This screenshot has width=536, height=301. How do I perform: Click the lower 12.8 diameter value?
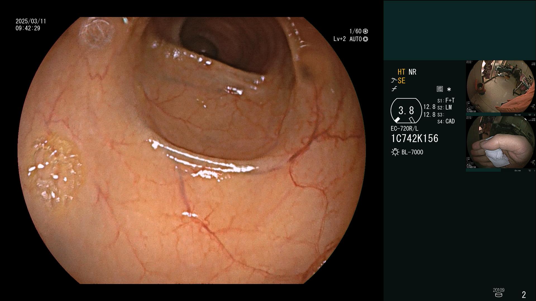point(429,115)
